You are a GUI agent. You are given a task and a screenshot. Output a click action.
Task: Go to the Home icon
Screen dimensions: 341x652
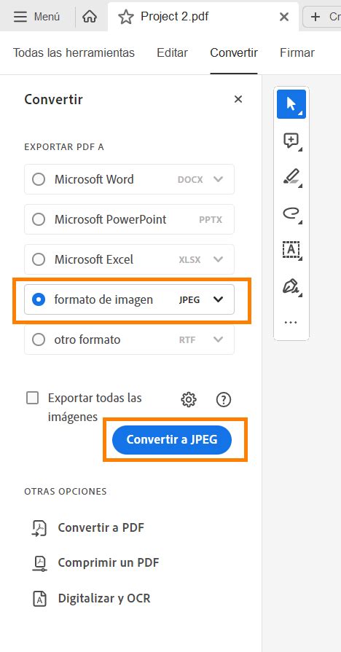90,17
